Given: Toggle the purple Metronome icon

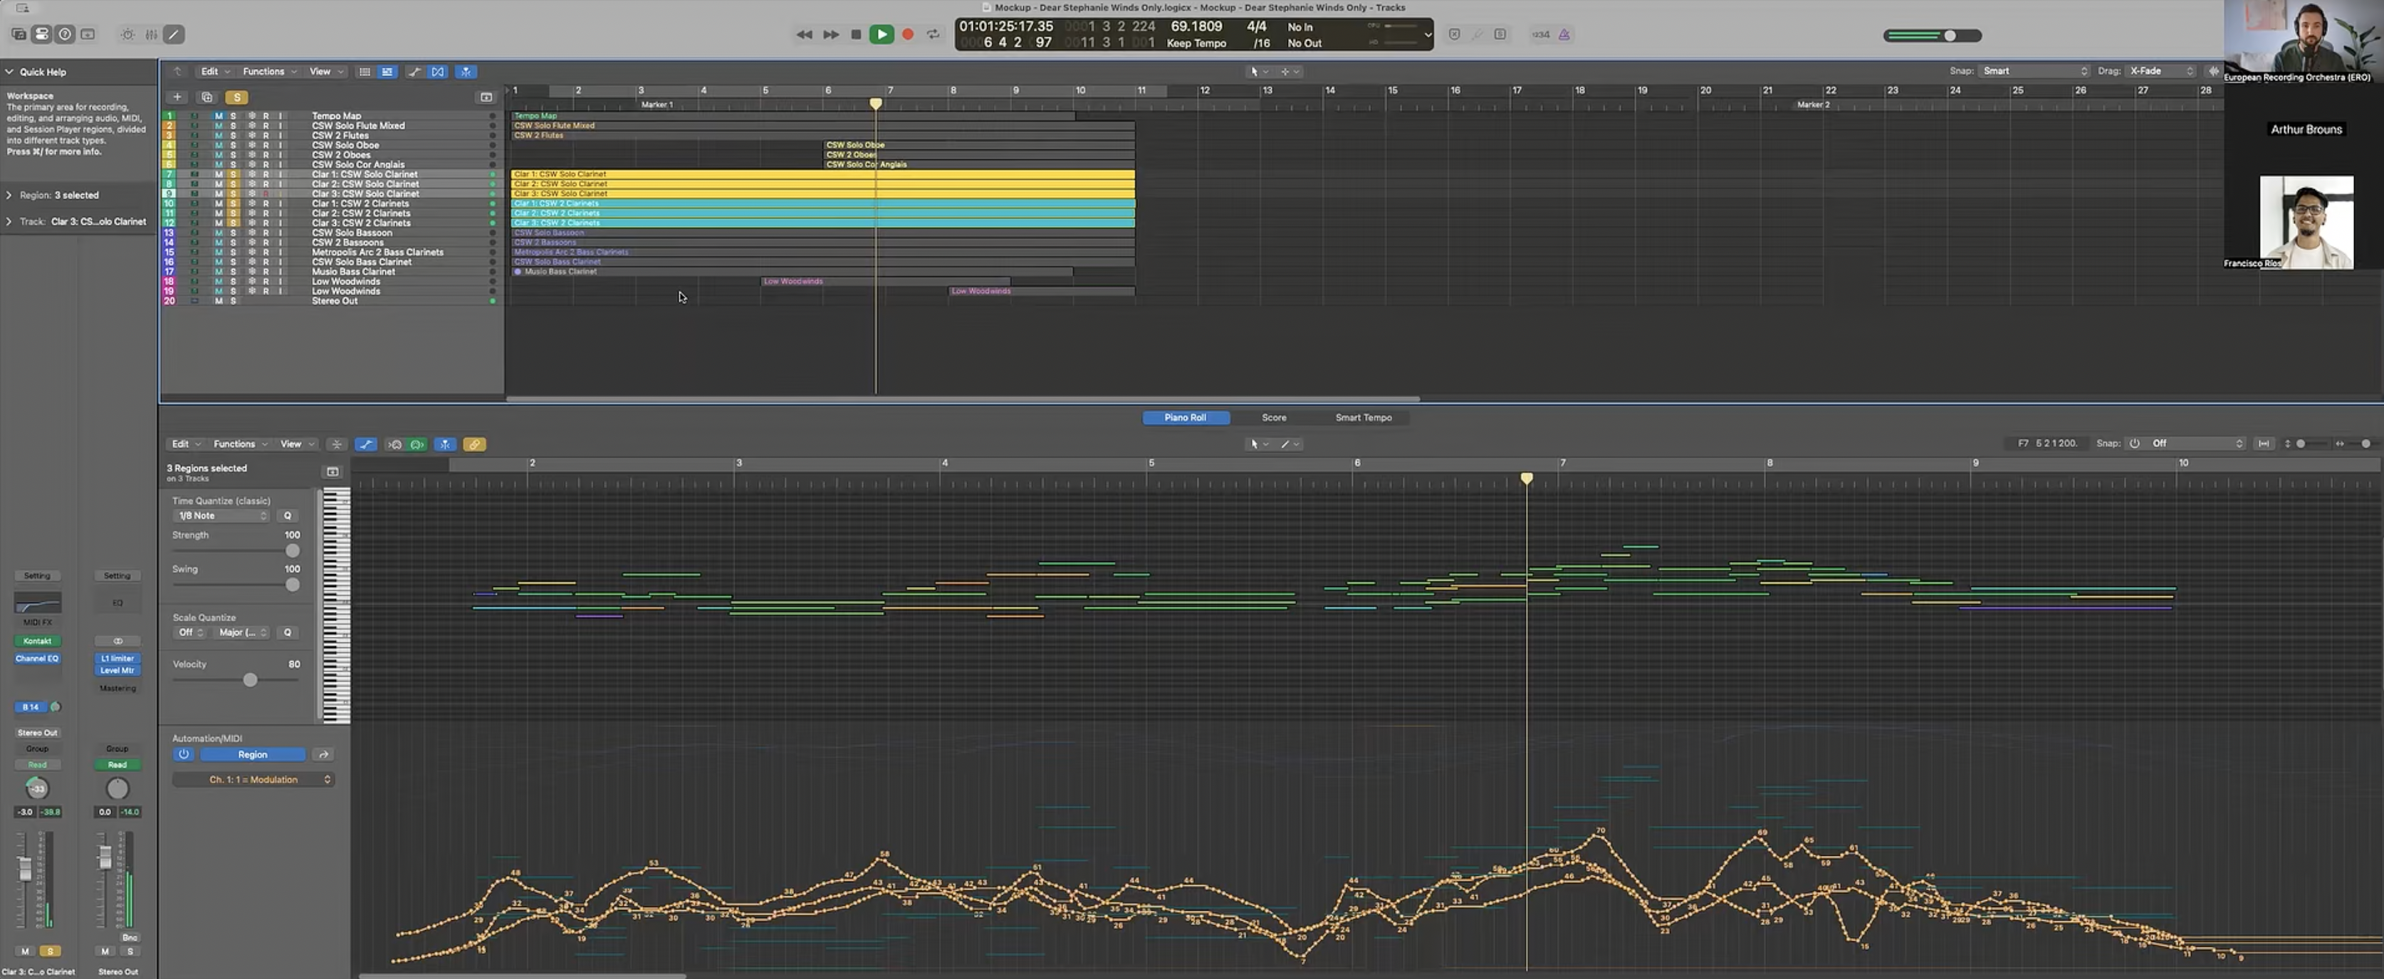Looking at the screenshot, I should (x=1564, y=34).
